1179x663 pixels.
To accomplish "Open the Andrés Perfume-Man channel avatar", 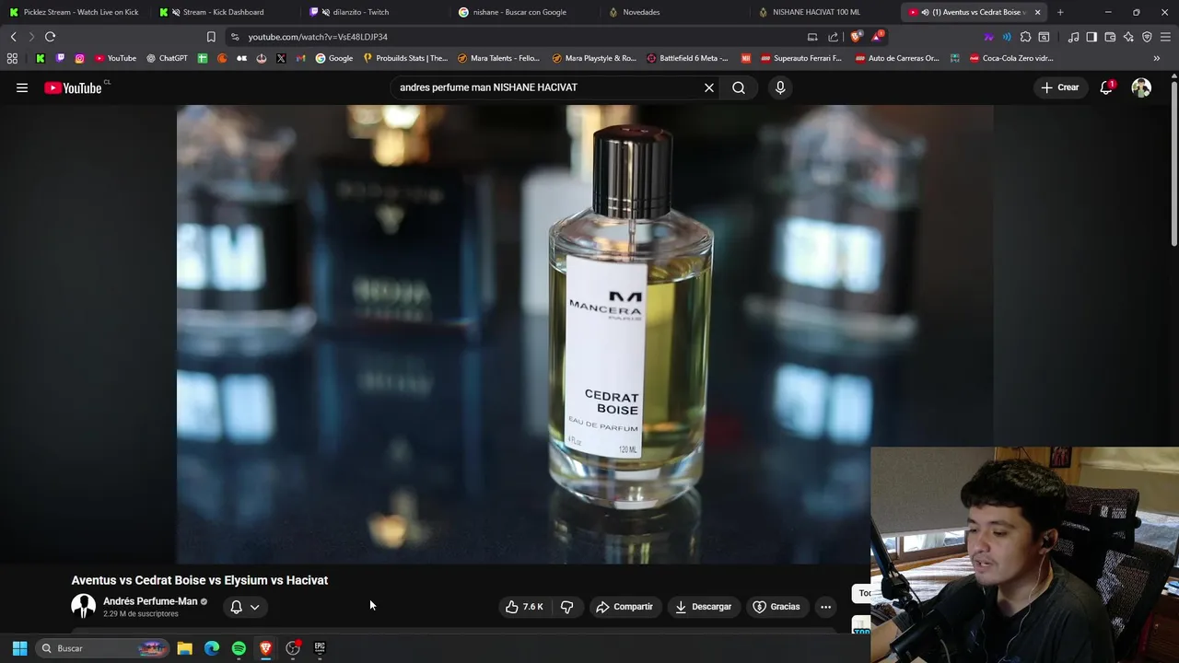I will click(x=84, y=607).
